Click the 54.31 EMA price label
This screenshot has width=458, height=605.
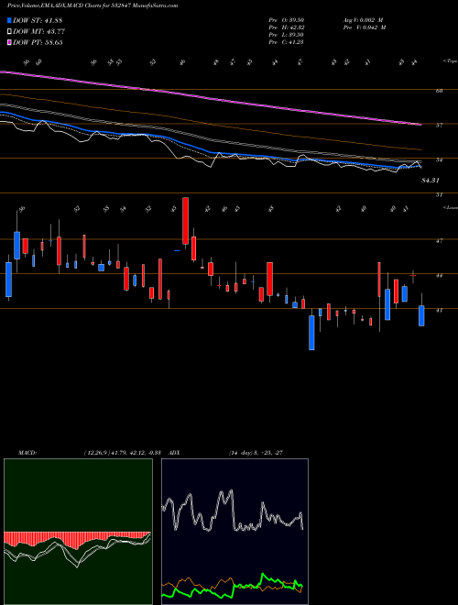pyautogui.click(x=431, y=181)
